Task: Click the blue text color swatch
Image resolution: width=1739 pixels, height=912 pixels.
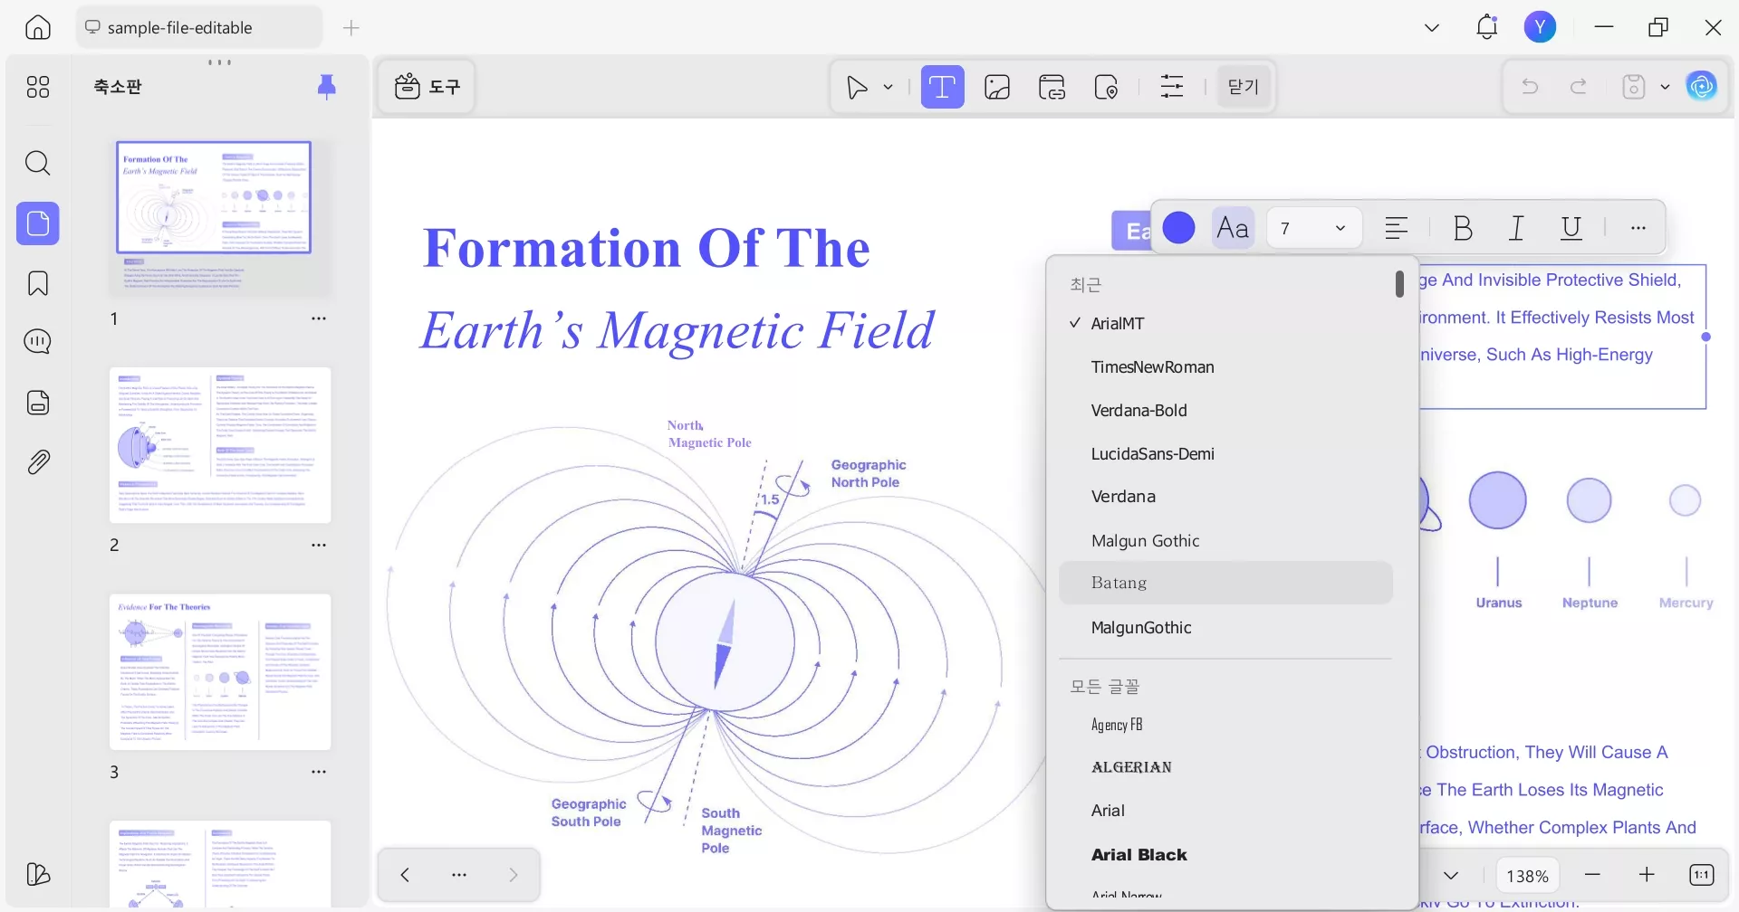Action: (x=1178, y=229)
